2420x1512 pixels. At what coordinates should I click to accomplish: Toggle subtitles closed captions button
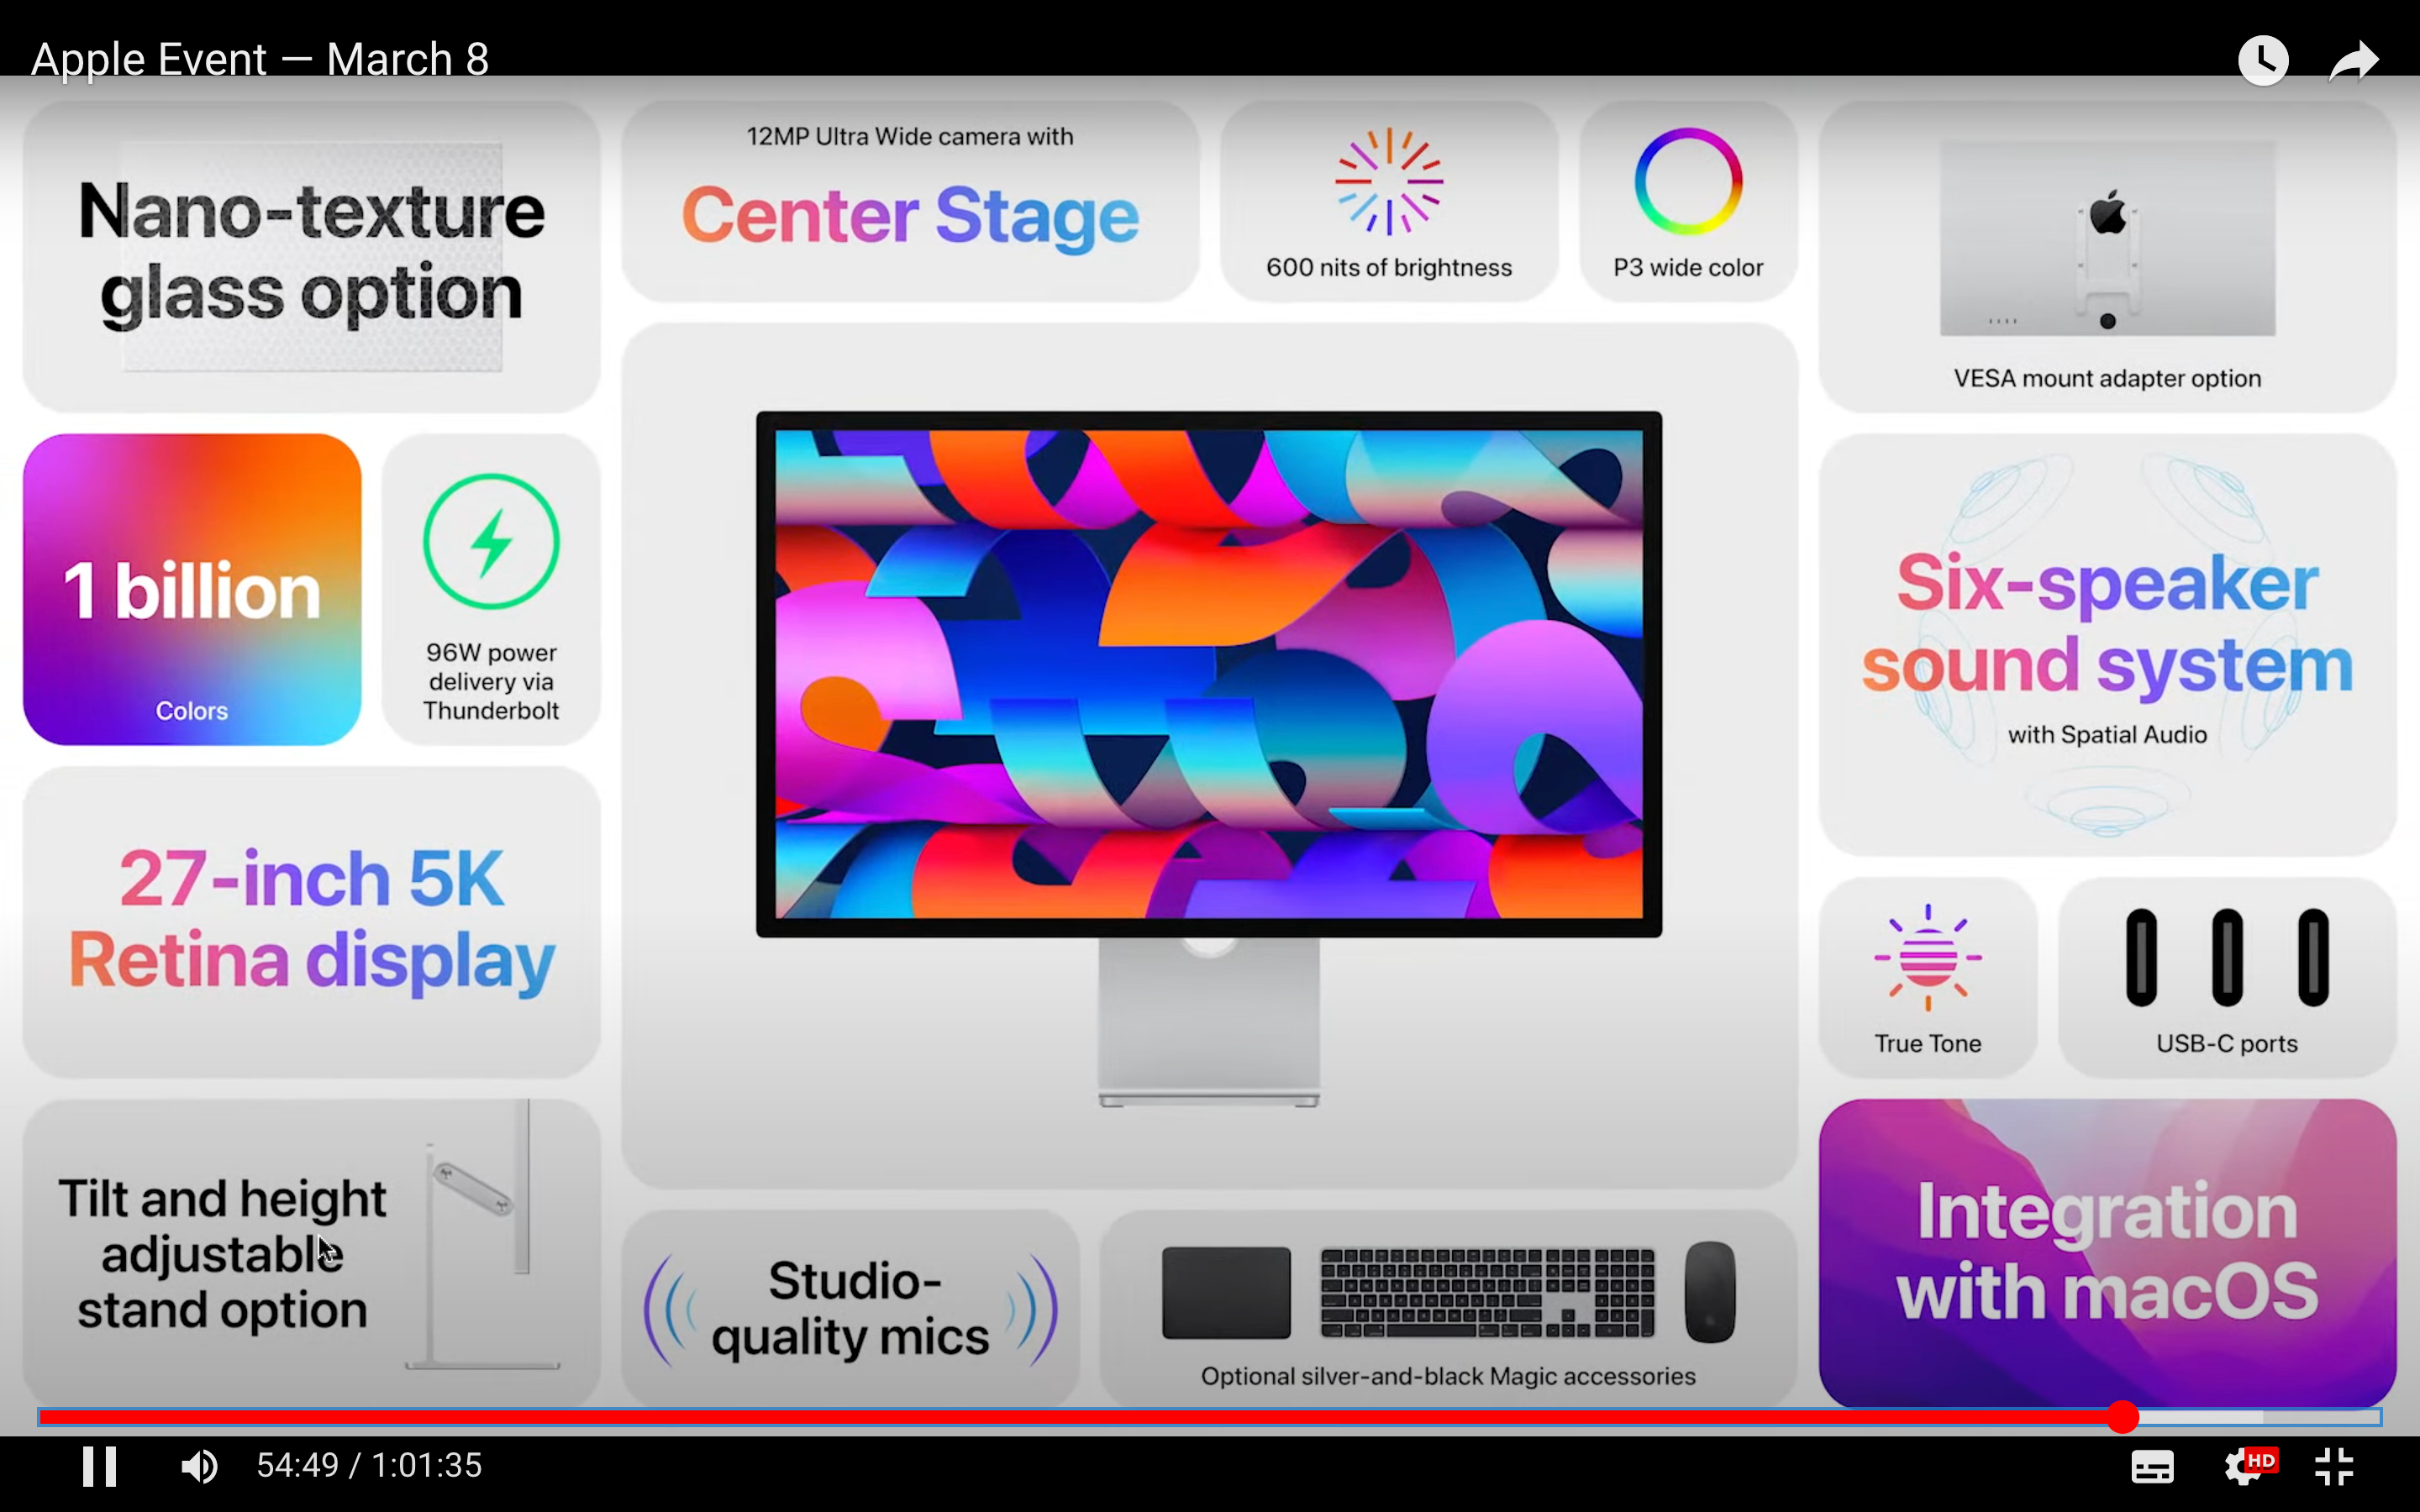2152,1467
